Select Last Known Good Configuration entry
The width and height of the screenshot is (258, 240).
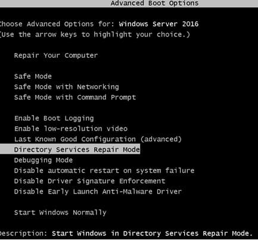point(98,139)
